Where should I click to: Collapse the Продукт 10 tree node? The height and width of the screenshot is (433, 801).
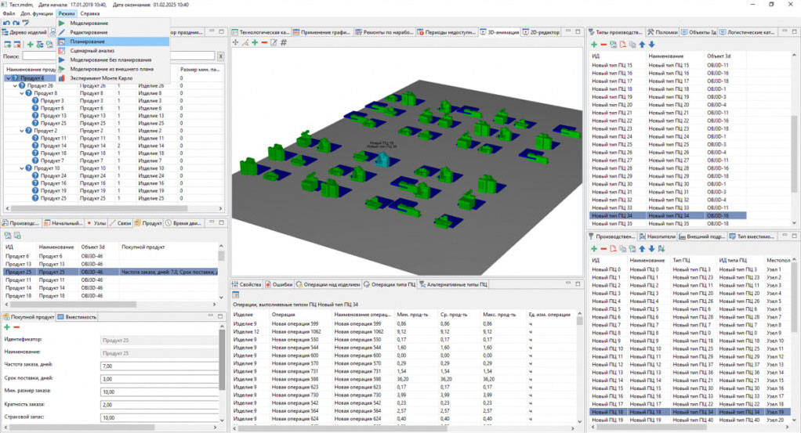click(21, 168)
